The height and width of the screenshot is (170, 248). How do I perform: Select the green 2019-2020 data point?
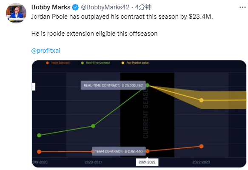click(x=39, y=135)
